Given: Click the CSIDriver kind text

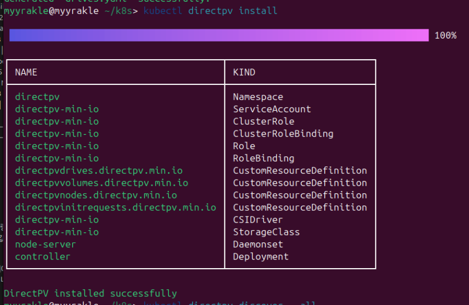Looking at the screenshot, I should click(258, 220).
